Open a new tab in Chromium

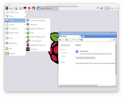click(83, 36)
